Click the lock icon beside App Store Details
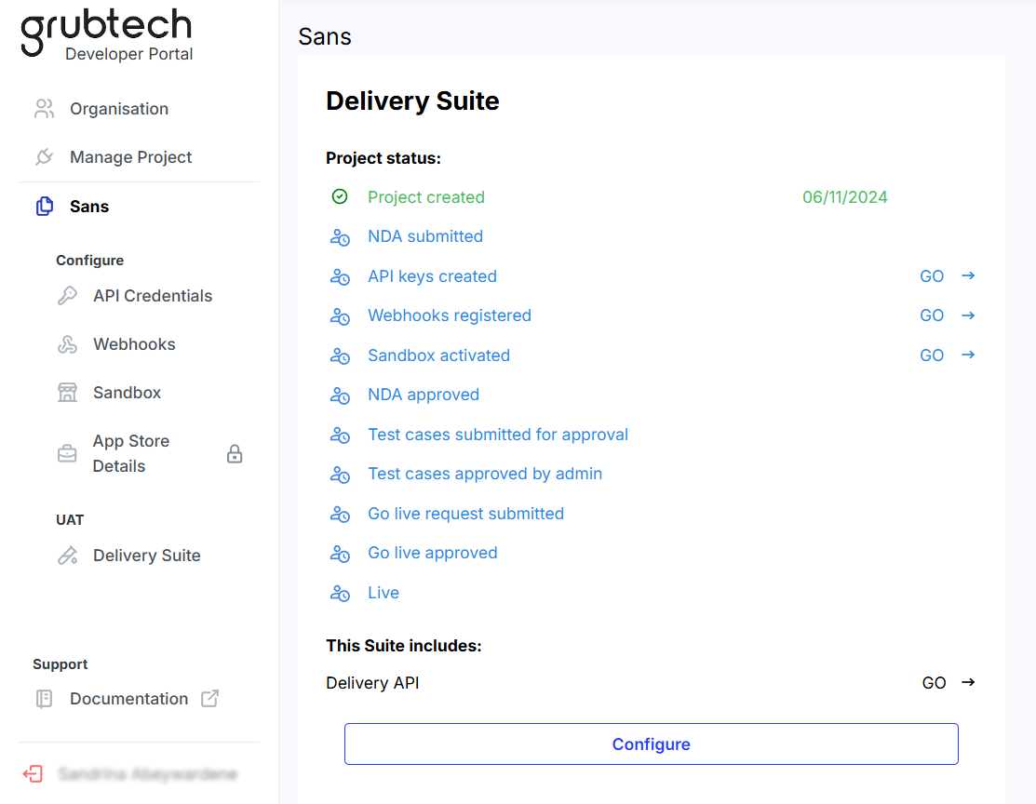 click(235, 454)
